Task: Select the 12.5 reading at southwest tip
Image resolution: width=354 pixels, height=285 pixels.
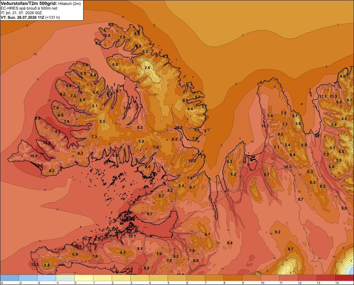Action: pos(35,265)
